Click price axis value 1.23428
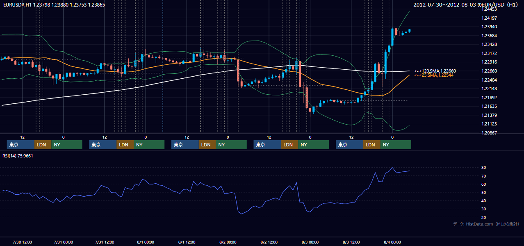This screenshot has height=246, width=524. point(489,44)
